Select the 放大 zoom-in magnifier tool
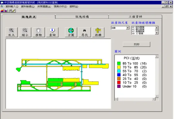 pos(12,32)
